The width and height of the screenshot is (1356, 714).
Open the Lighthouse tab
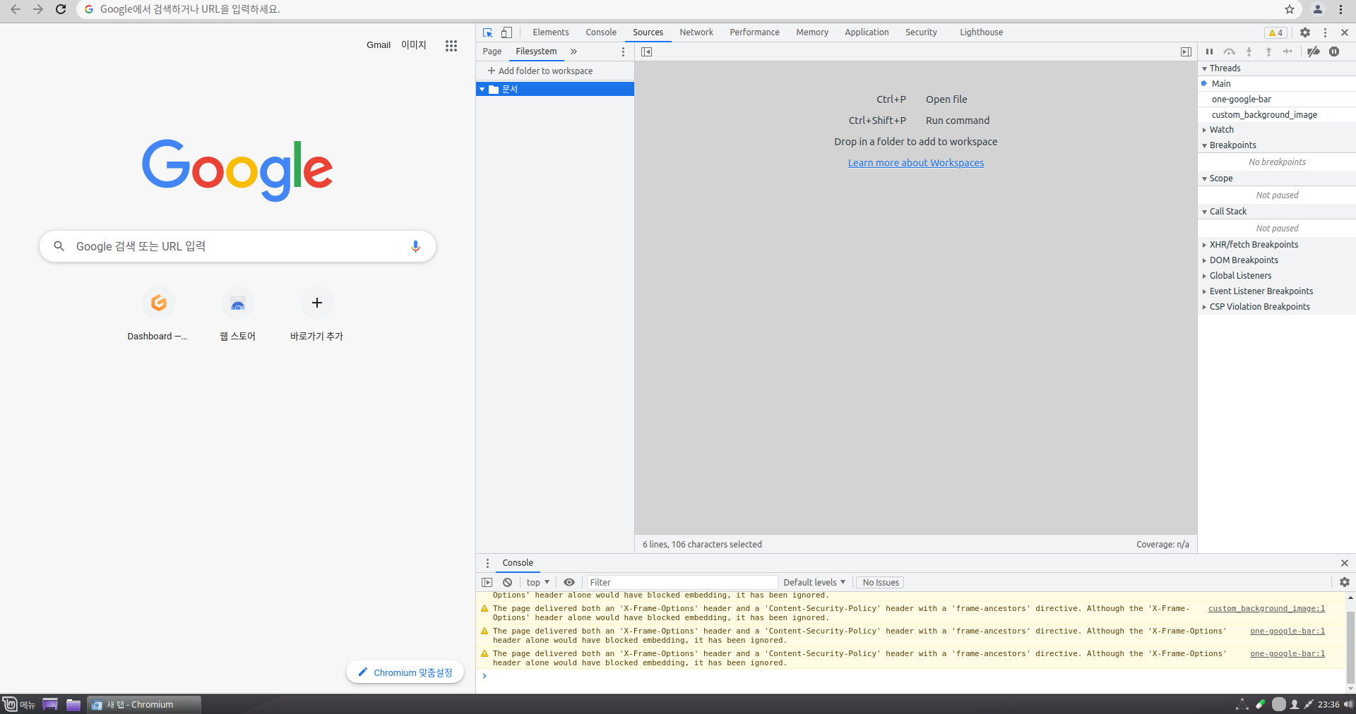(981, 32)
